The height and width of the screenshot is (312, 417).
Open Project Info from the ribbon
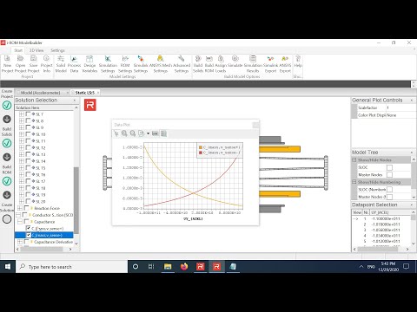(46, 64)
